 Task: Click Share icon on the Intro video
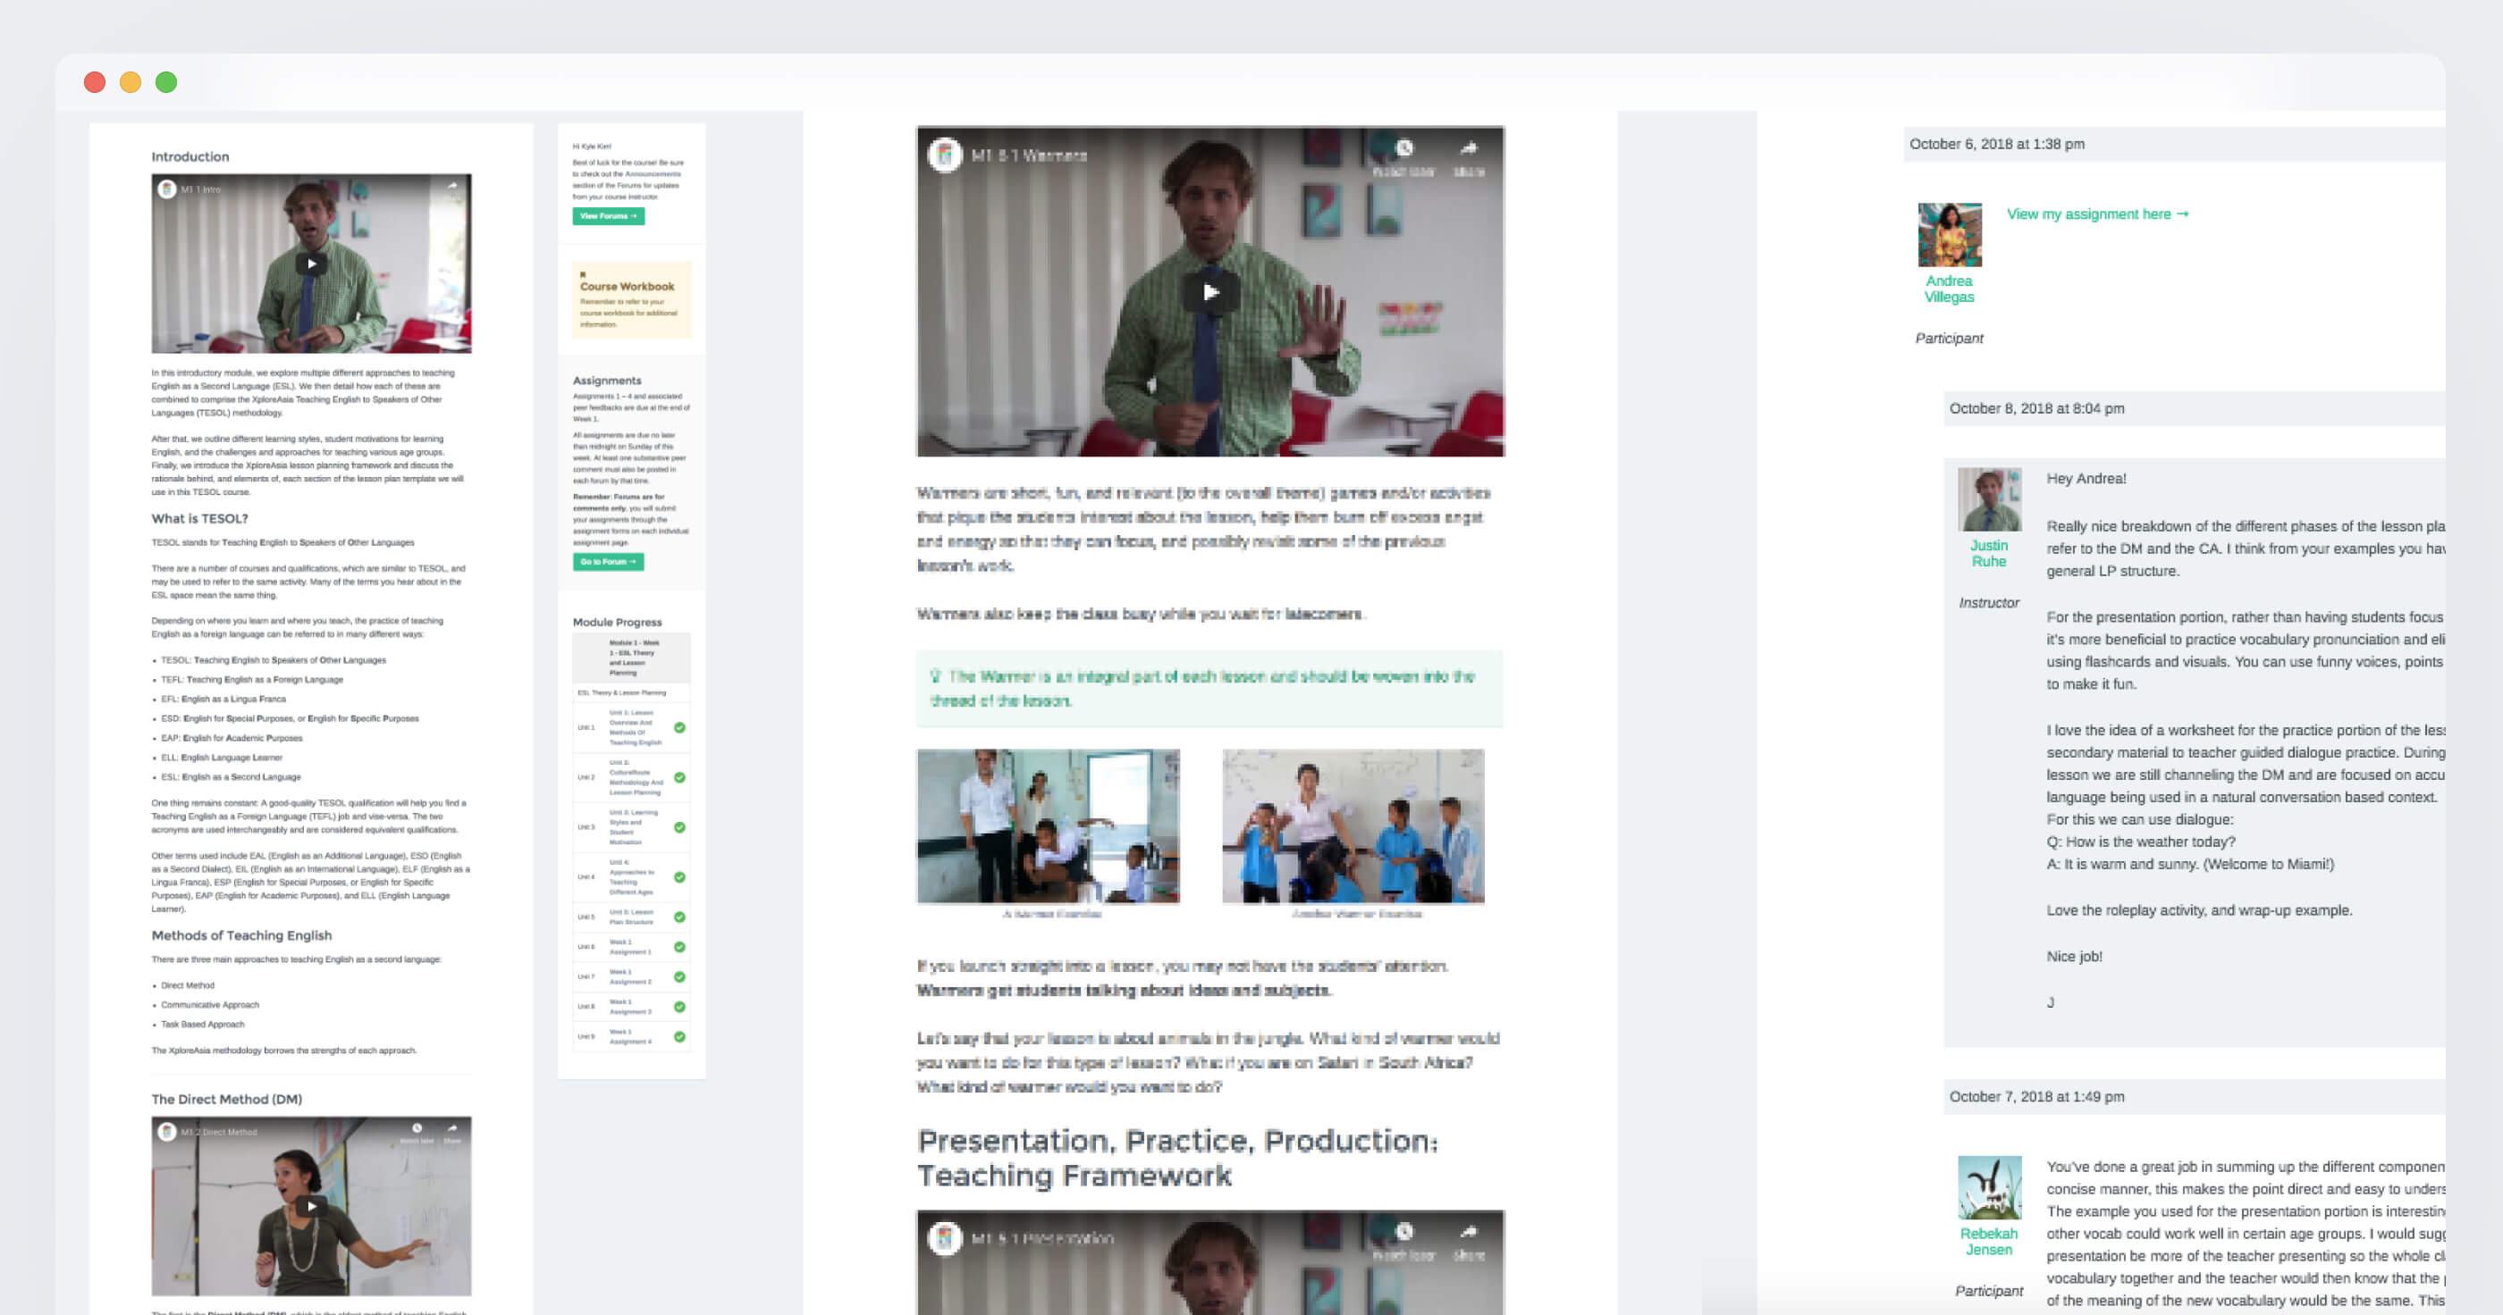click(x=451, y=185)
